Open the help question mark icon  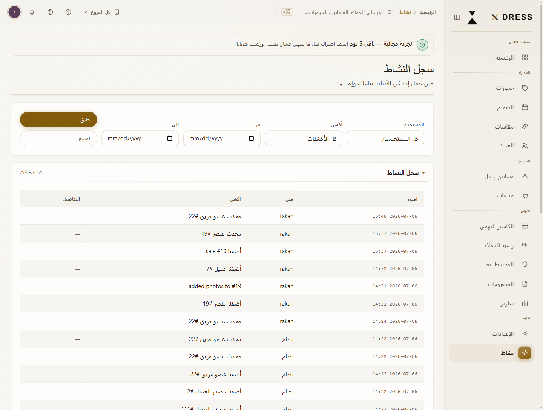68,12
